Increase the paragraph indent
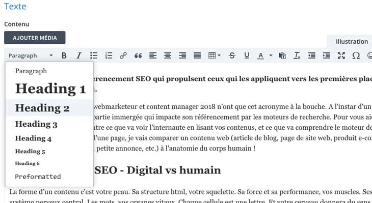372x203 pixels. (x=327, y=55)
